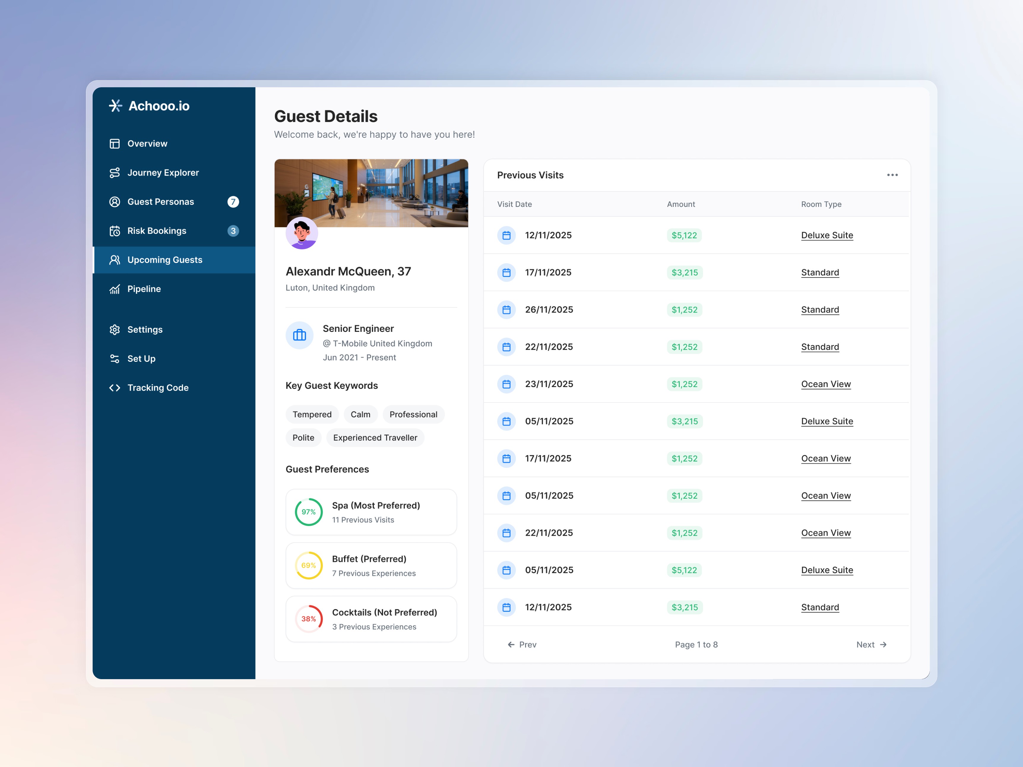Click the Risk Bookings calendar icon
The width and height of the screenshot is (1023, 767).
[115, 231]
